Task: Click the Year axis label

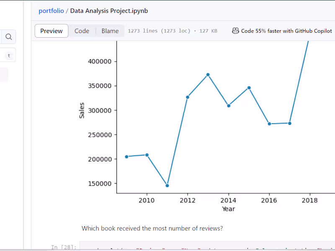Action: [x=229, y=209]
